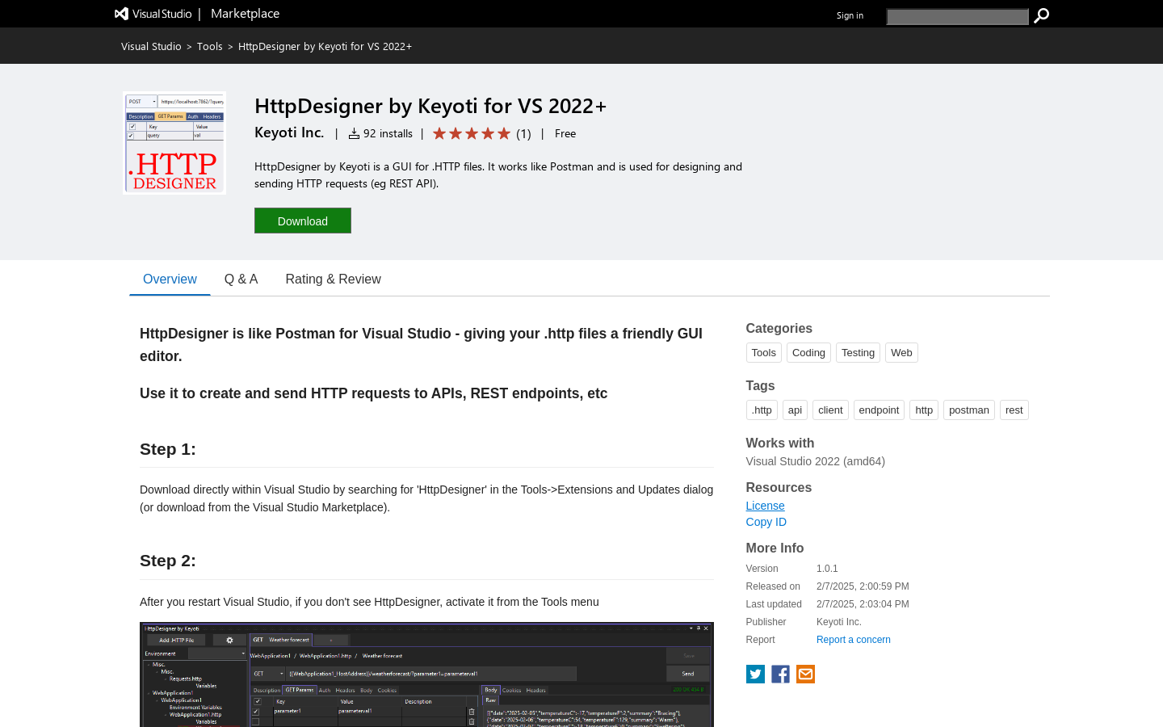Select the Tools category
Viewport: 1163px width, 727px height.
click(x=764, y=353)
